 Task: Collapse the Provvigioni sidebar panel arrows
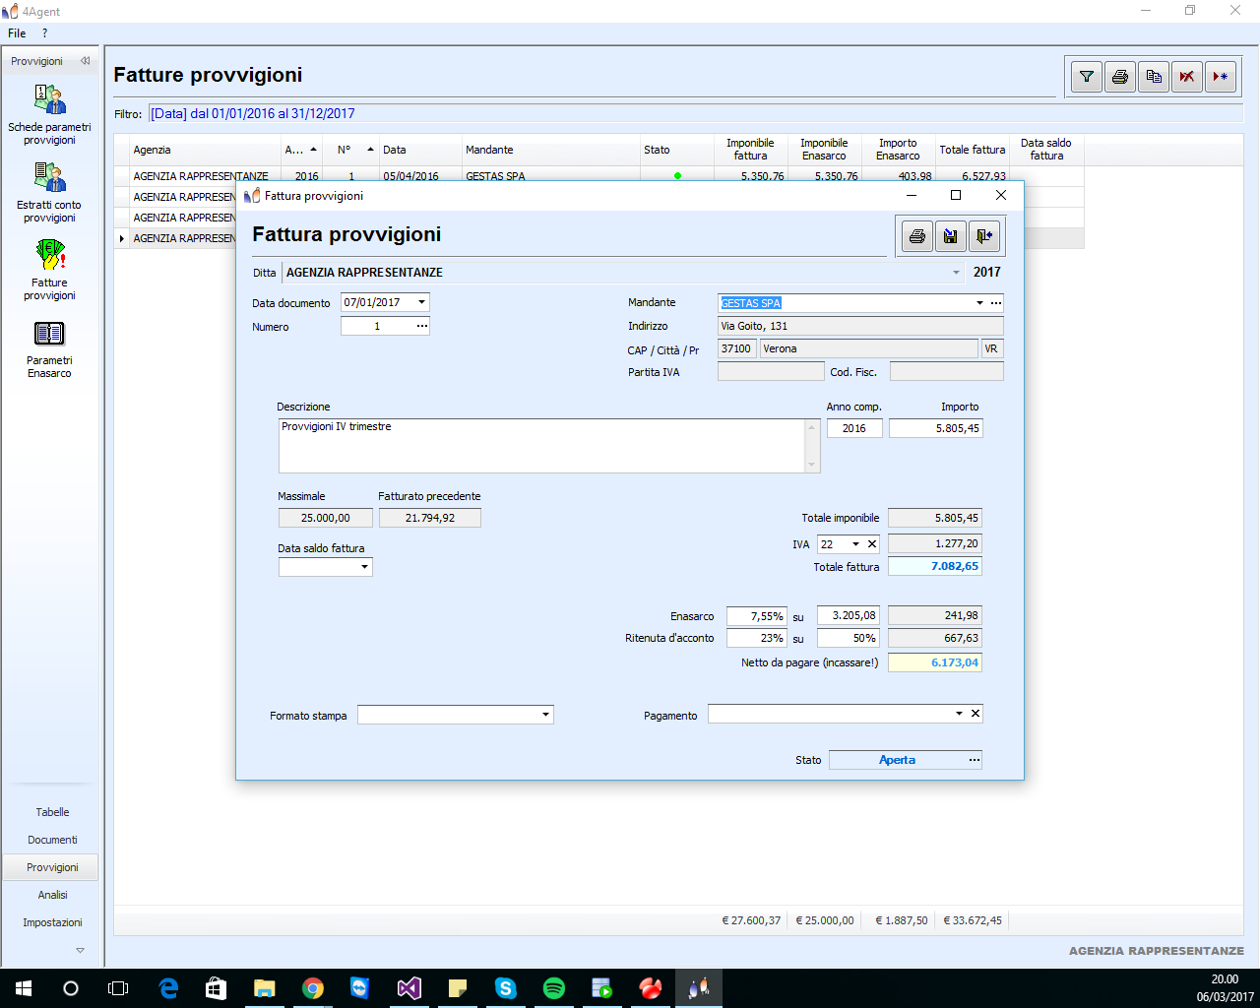click(x=86, y=61)
